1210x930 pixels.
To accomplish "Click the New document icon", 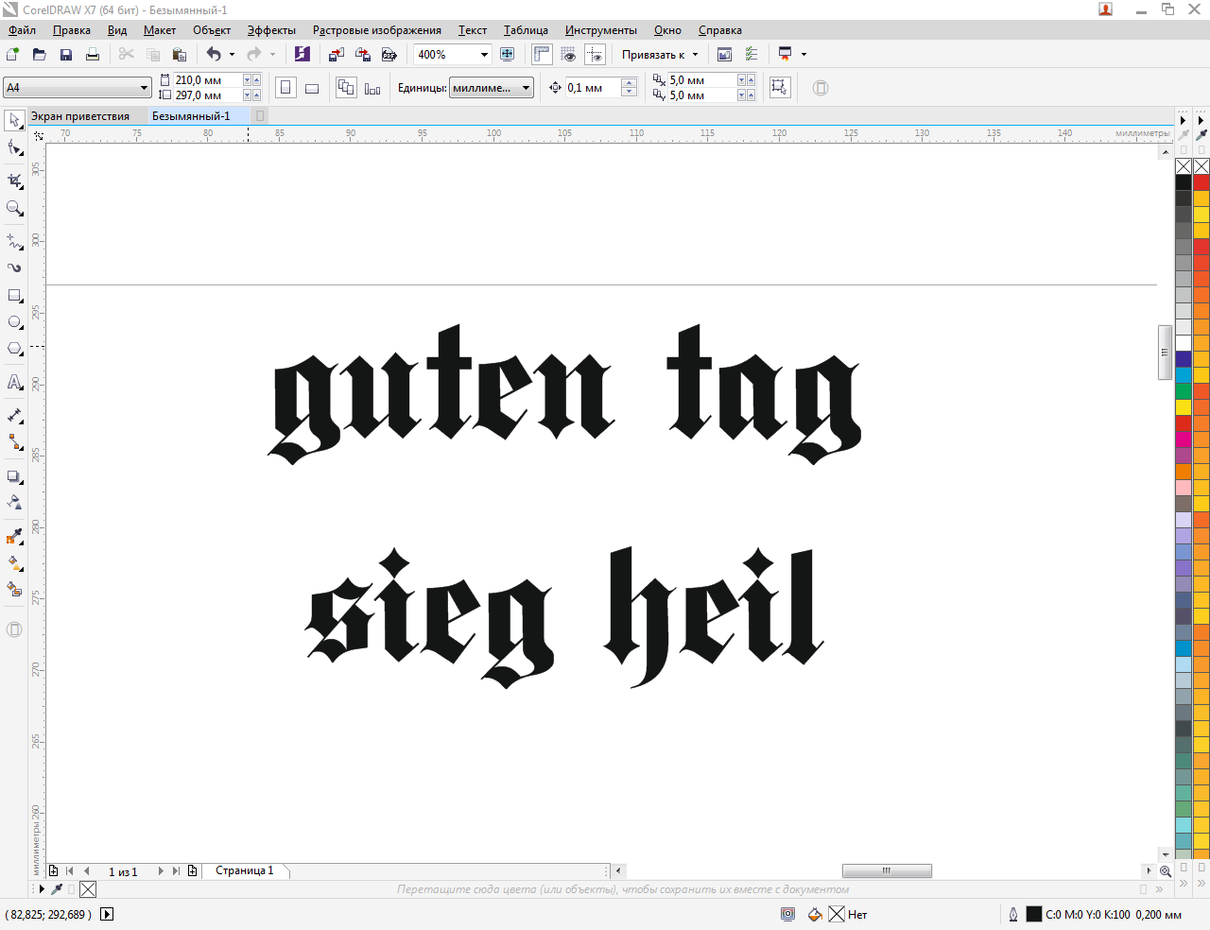I will [x=13, y=55].
